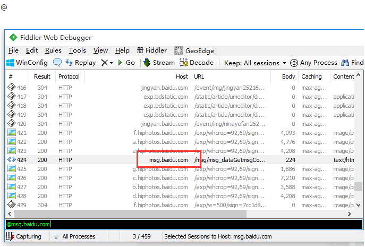Toggle Capturing in the status bar
Viewport: 365px width, 247px height.
click(23, 236)
